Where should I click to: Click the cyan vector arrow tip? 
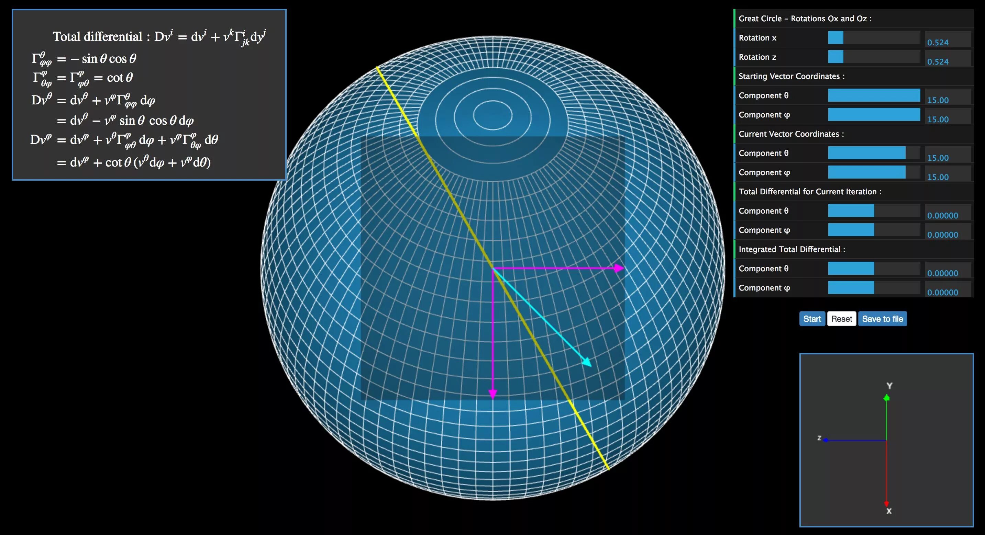588,363
